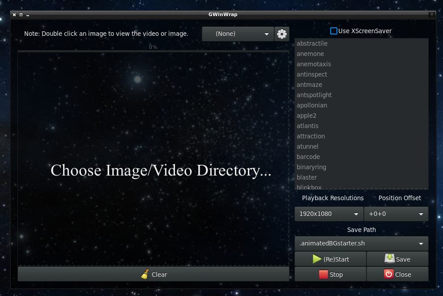Select barcode in the list
443x296 pixels.
(362, 157)
